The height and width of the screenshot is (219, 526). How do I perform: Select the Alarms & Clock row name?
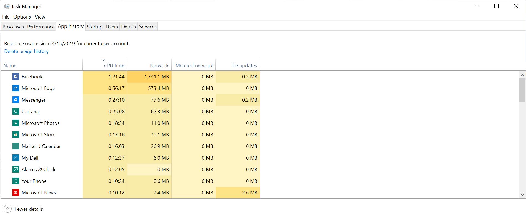[38, 170]
